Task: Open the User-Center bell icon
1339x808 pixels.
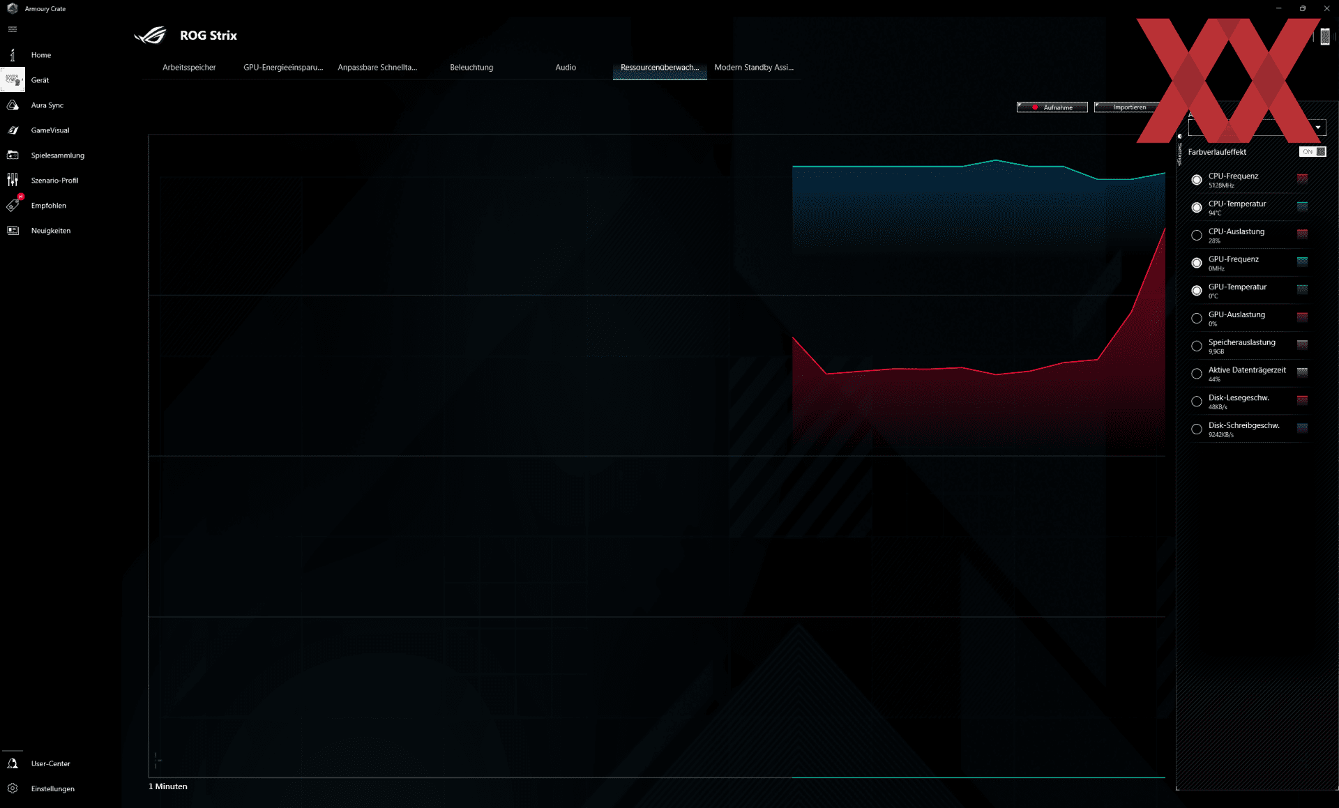Action: (x=13, y=763)
